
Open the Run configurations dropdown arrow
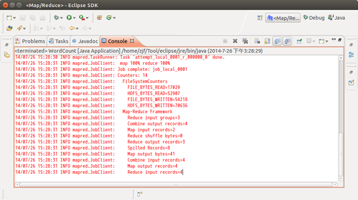(74, 18)
